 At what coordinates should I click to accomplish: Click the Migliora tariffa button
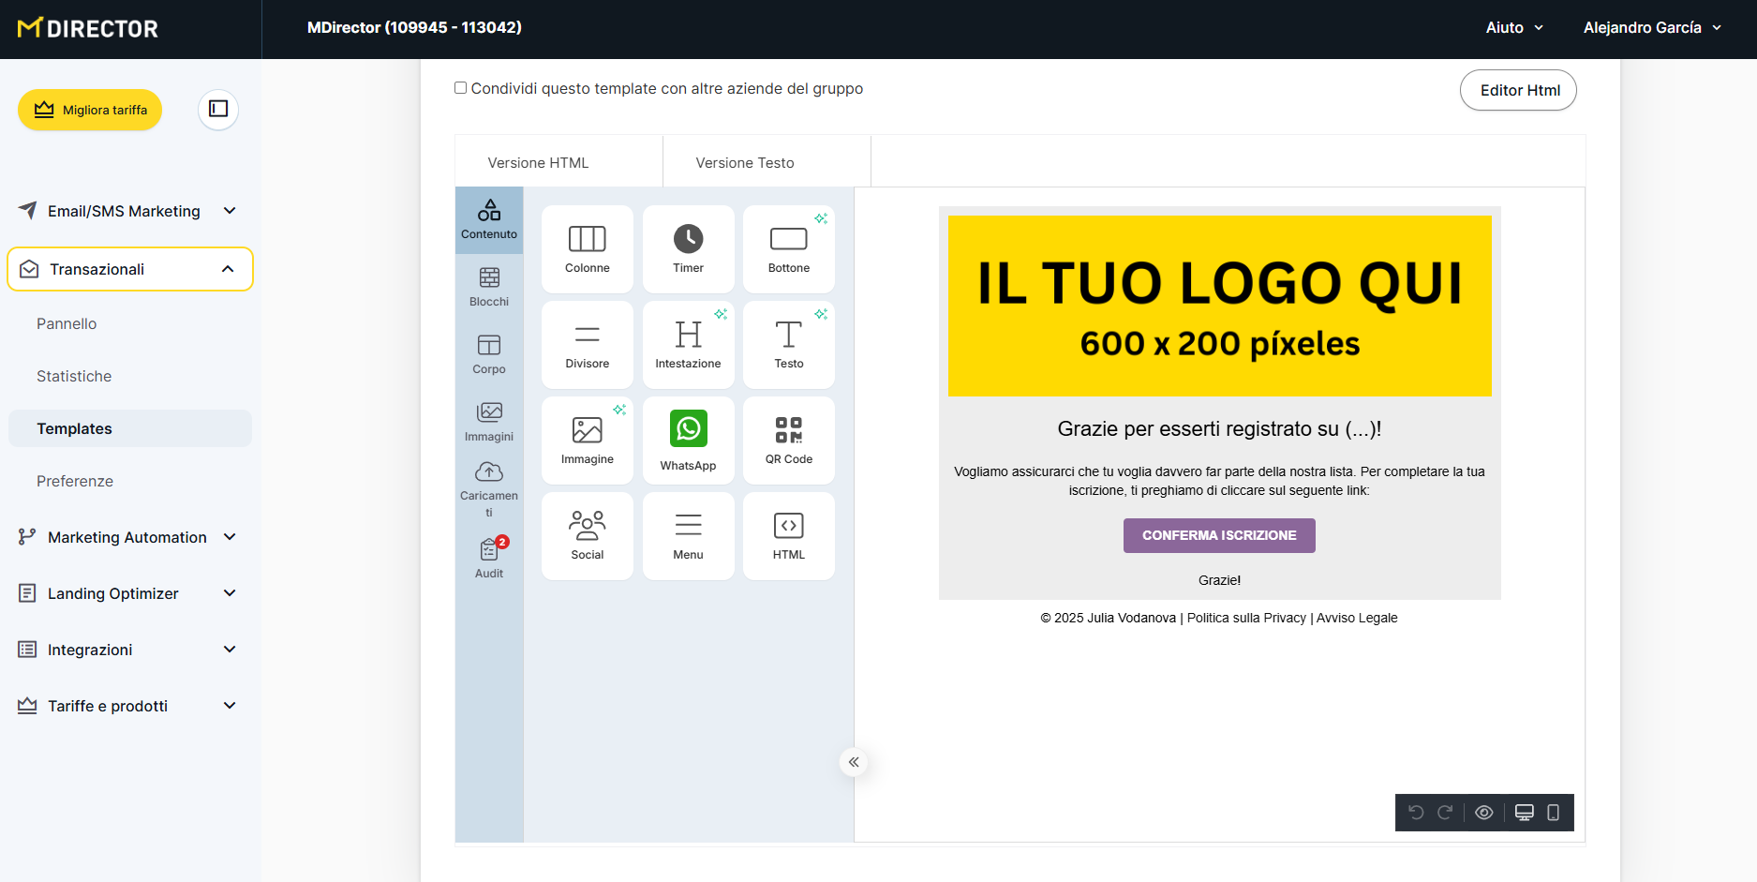pyautogui.click(x=90, y=110)
